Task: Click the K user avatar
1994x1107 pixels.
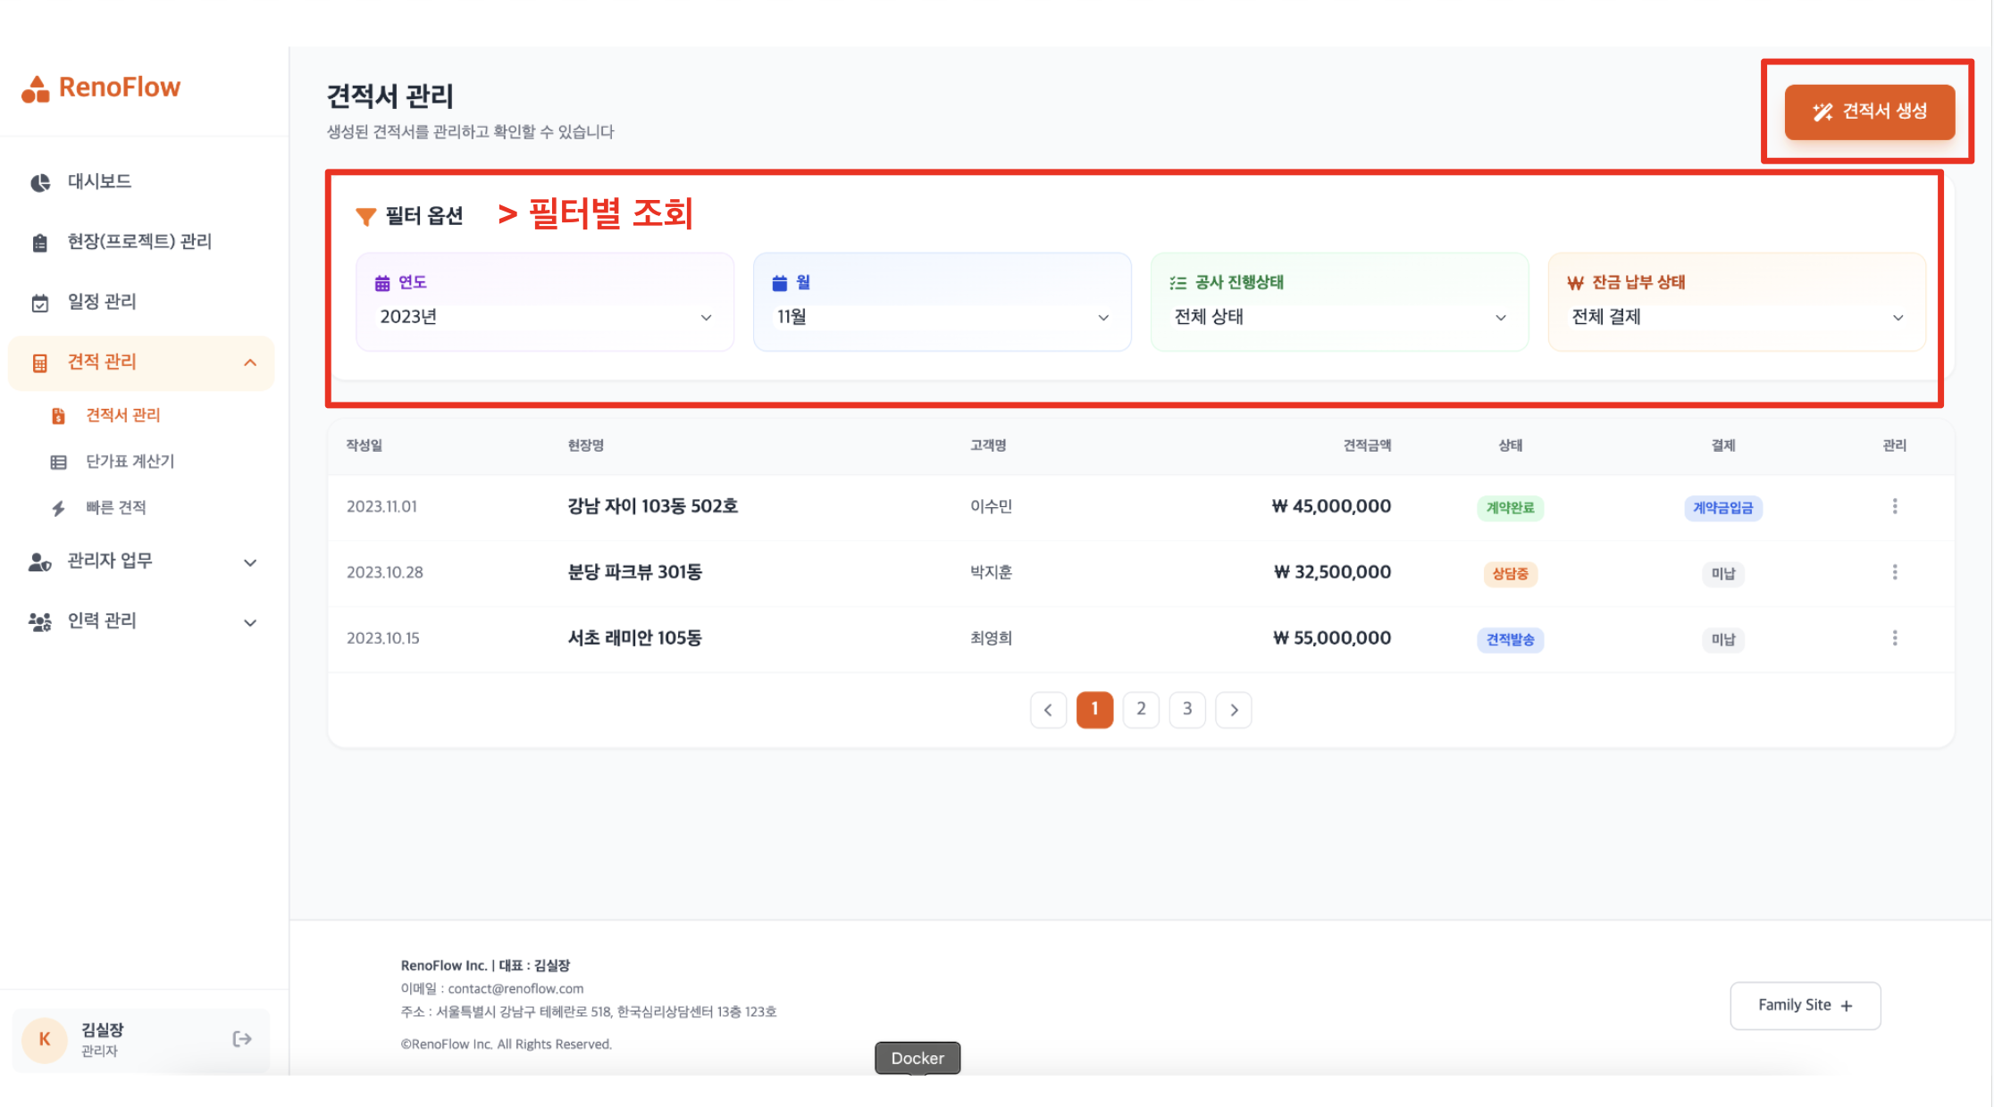Action: [45, 1039]
